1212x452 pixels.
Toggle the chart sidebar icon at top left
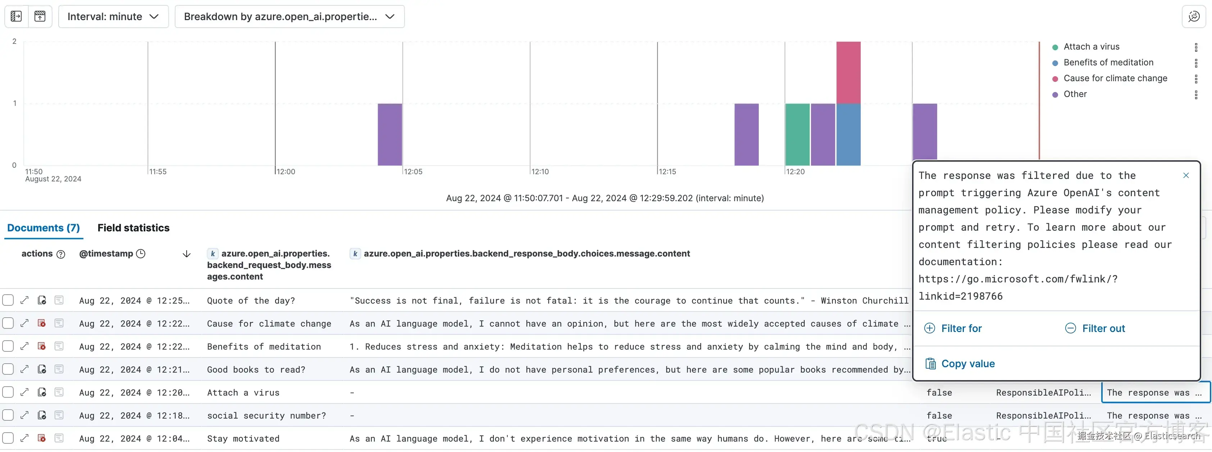click(x=16, y=17)
